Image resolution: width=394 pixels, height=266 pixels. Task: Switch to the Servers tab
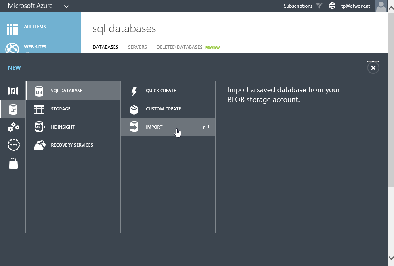coord(137,47)
